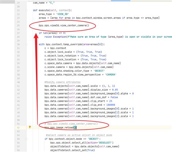172x152 pixels.
Task: Click the background_images[2].scale line
Action: 89,116
